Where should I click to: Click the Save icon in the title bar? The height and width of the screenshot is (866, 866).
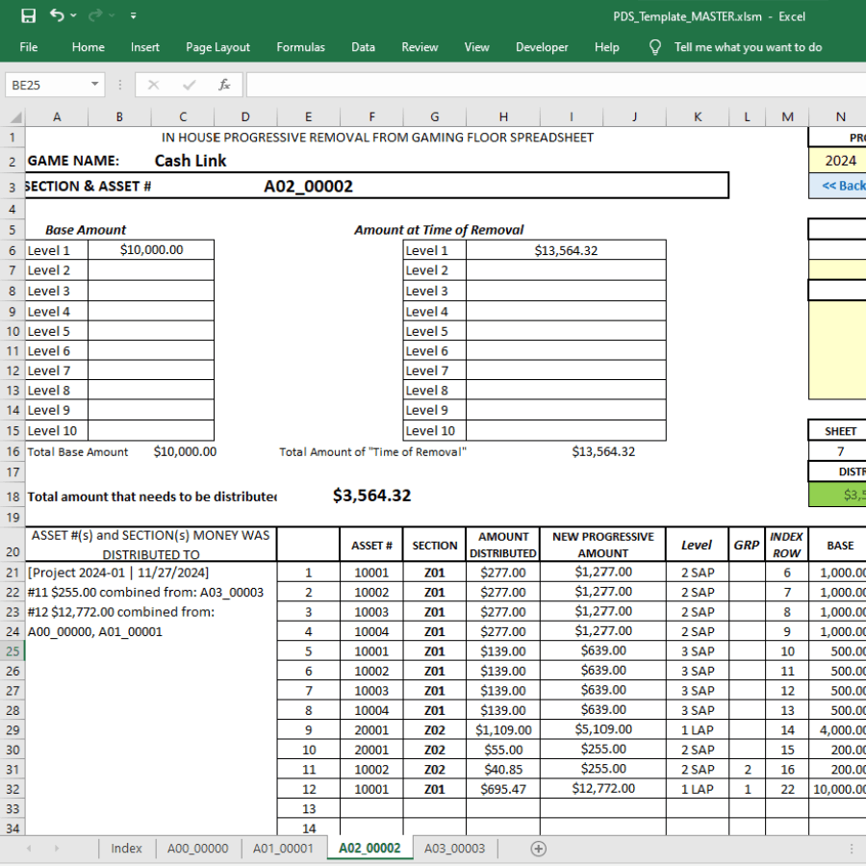(x=28, y=16)
